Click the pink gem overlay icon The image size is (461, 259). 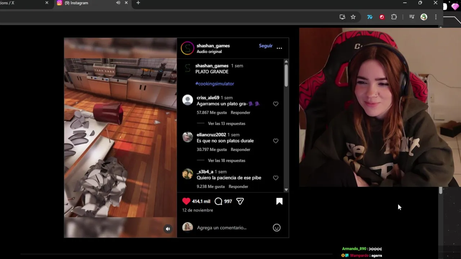click(455, 6)
